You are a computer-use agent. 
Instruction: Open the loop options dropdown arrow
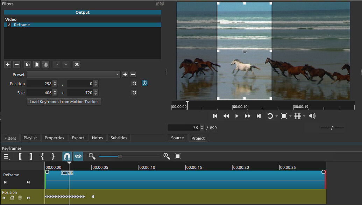(277, 116)
